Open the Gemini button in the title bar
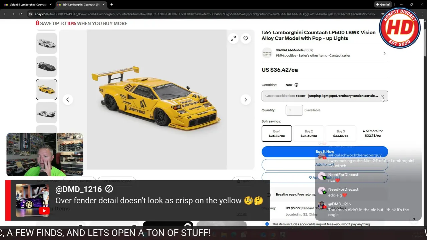427x240 pixels. tap(383, 5)
